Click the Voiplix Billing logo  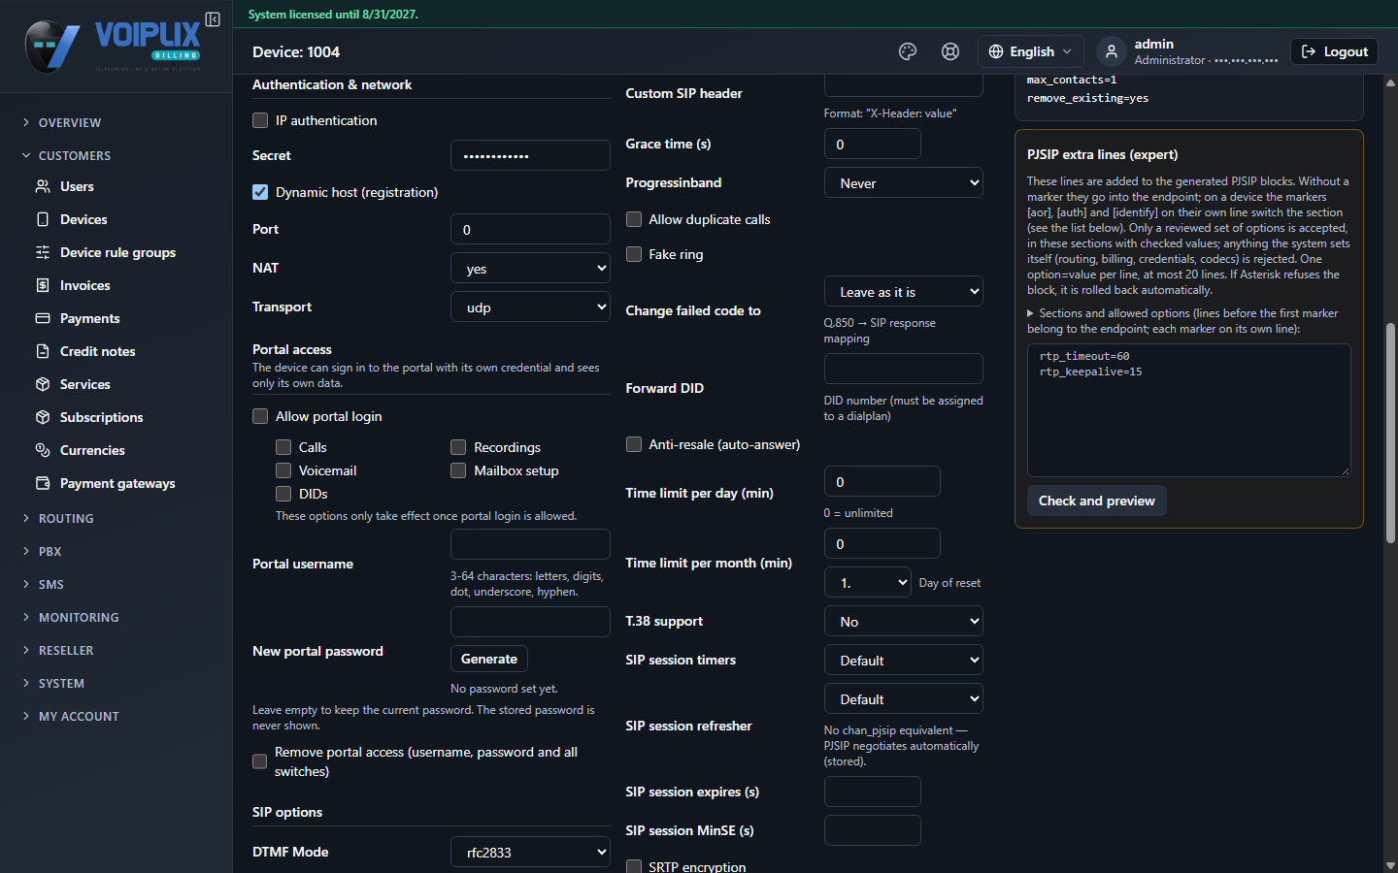115,46
